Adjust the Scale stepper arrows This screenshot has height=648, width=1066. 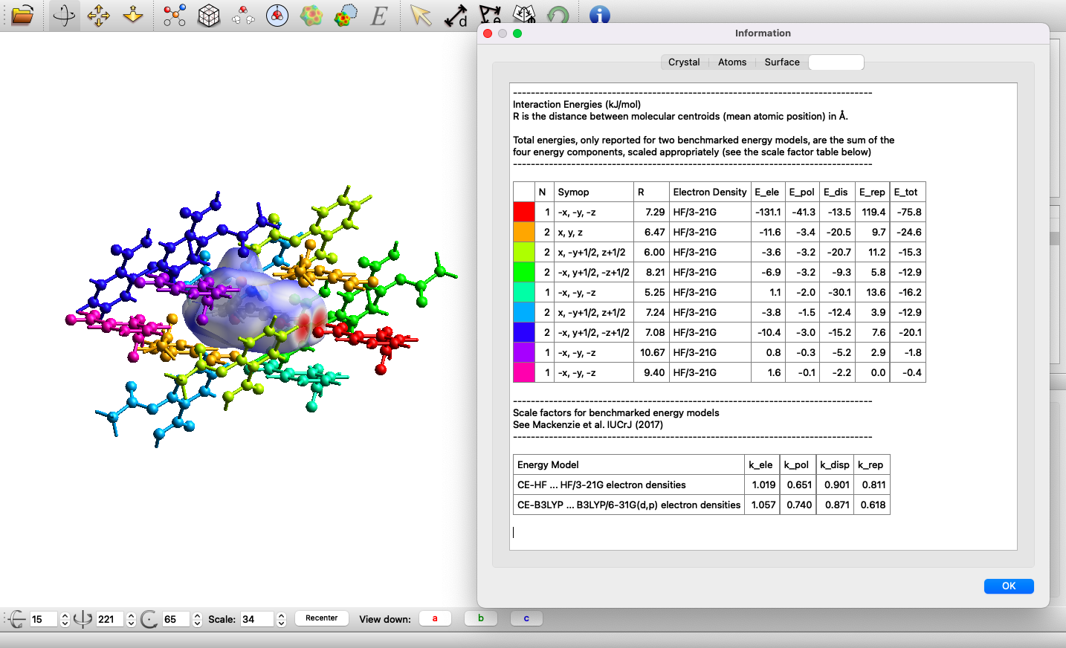coord(281,619)
